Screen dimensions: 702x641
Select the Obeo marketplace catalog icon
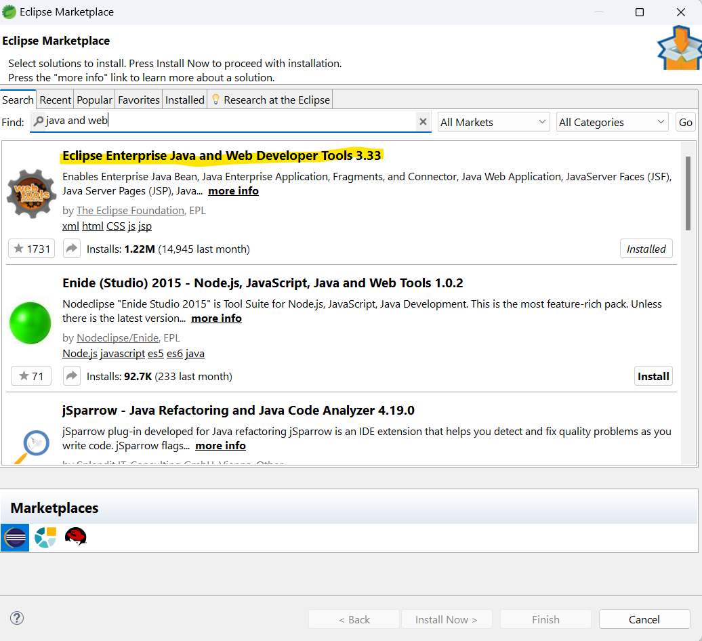point(45,537)
